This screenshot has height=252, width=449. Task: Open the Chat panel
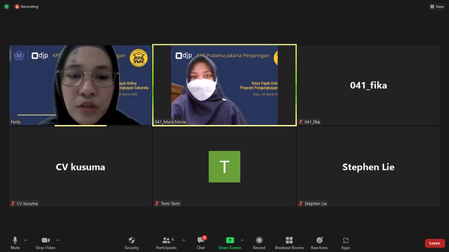pos(201,240)
